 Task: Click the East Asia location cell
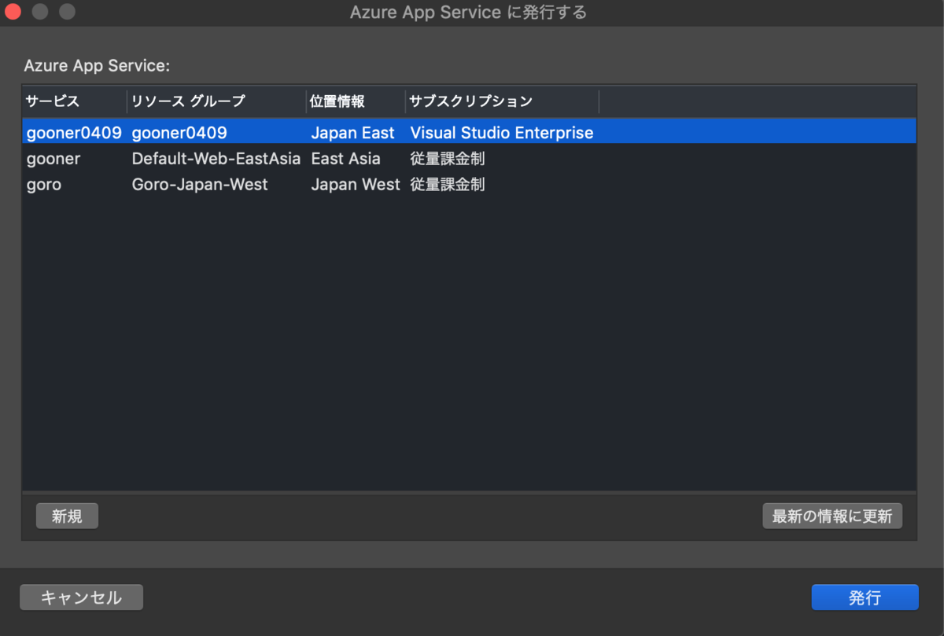[x=345, y=159]
